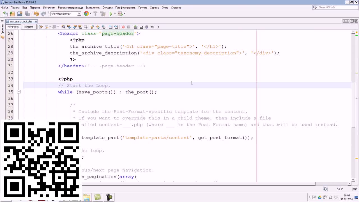Click the gray cylinder editor icon
This screenshot has width=359, height=202.
point(147,27)
